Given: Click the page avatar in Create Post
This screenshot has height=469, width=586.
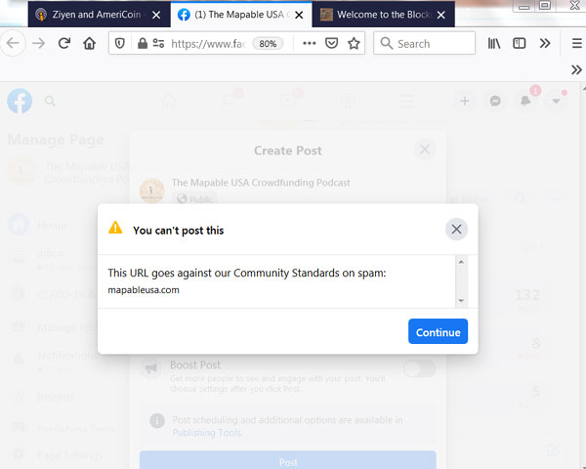Looking at the screenshot, I should 152,191.
